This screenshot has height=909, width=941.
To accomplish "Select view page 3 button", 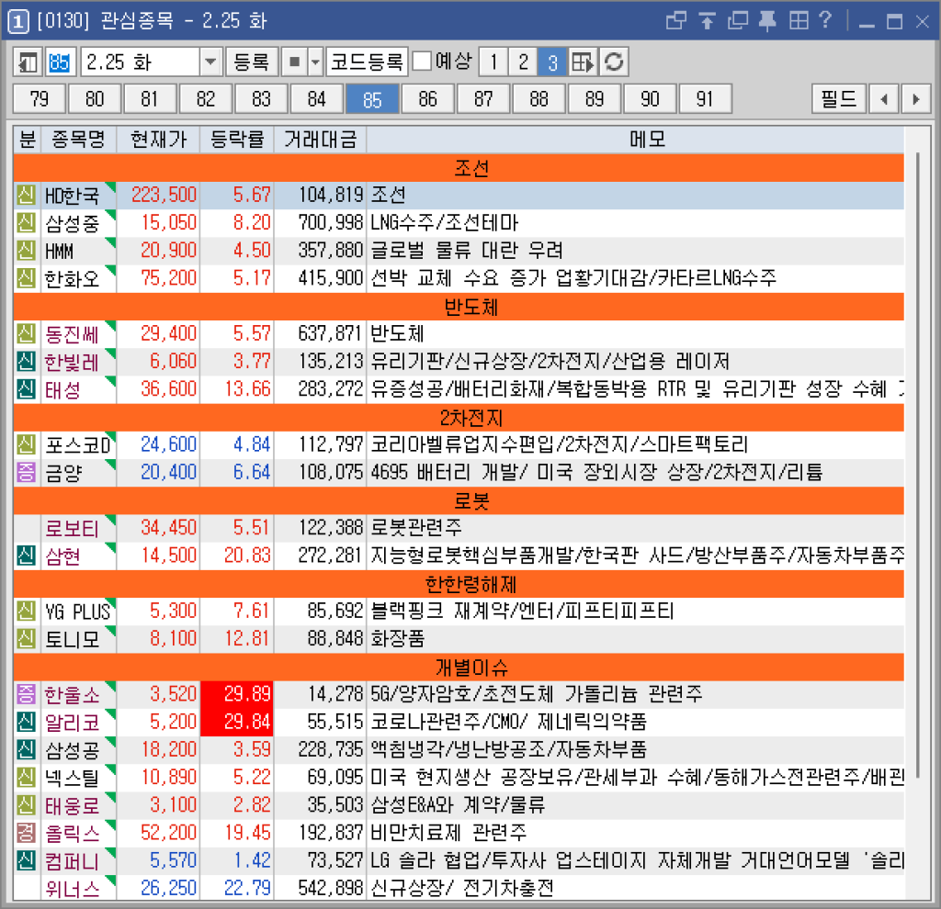I will [552, 62].
